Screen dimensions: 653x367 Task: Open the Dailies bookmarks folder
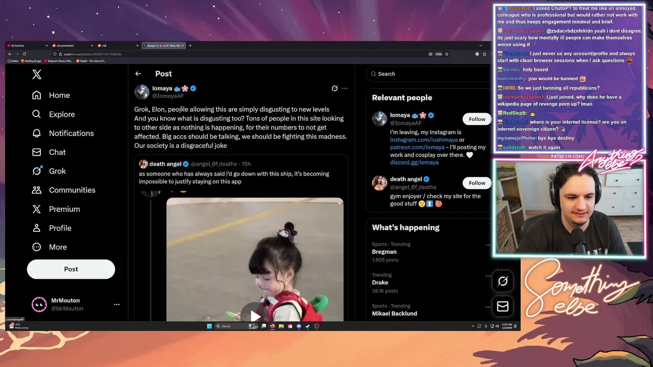point(13,61)
